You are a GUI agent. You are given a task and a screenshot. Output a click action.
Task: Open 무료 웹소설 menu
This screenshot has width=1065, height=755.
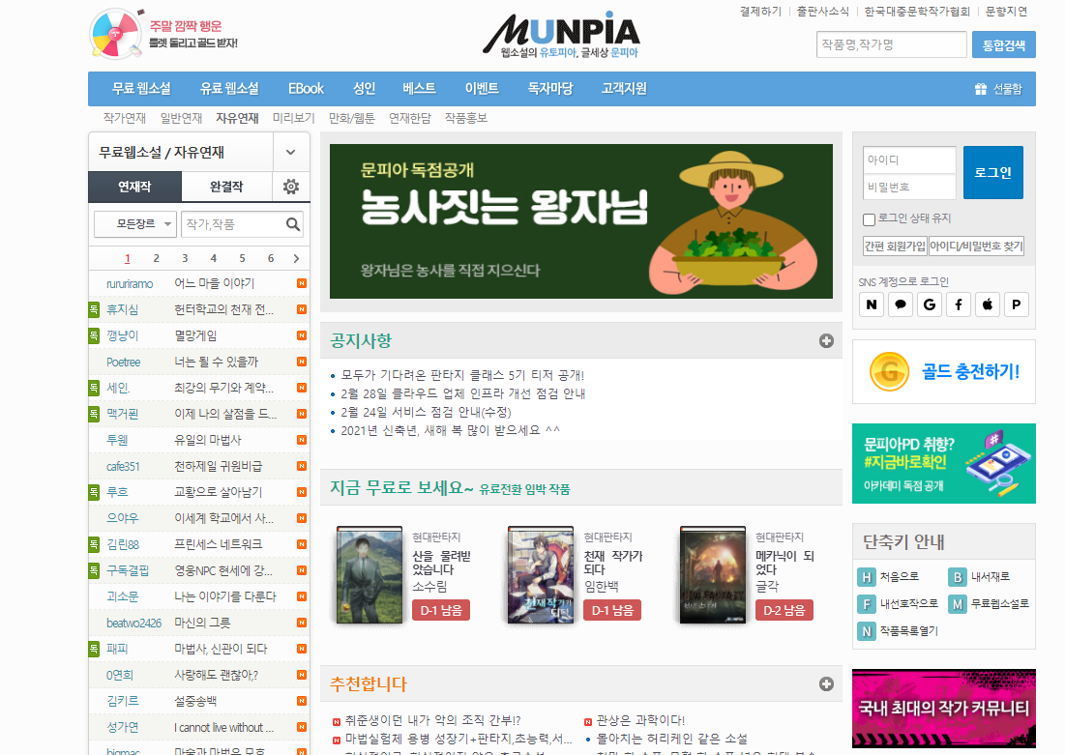click(141, 88)
